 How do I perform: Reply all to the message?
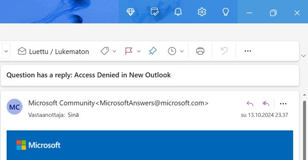(266, 103)
